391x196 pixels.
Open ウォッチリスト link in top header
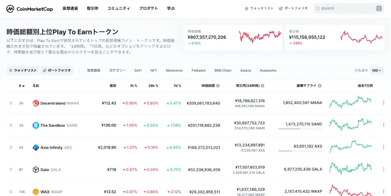coord(259,9)
